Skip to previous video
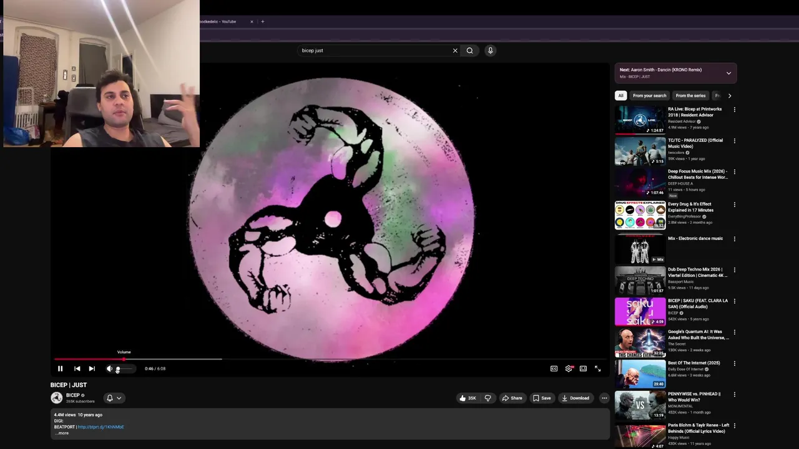The width and height of the screenshot is (799, 449). (x=77, y=369)
